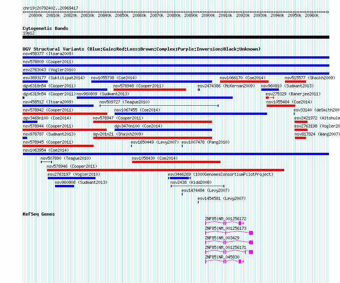This screenshot has height=283, width=340.
Task: Click the nsv1063954 (Coe2014) full-width bar
Action: [176, 154]
